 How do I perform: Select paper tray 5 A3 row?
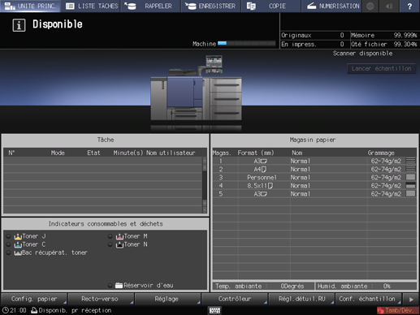[x=314, y=194]
